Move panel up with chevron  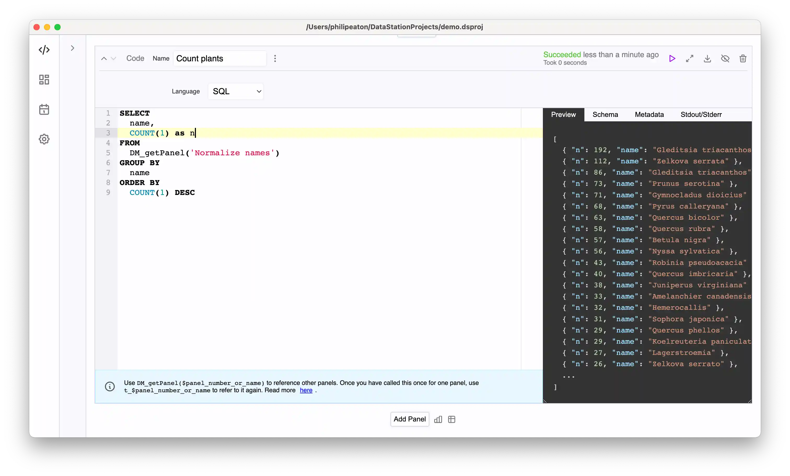pos(104,58)
